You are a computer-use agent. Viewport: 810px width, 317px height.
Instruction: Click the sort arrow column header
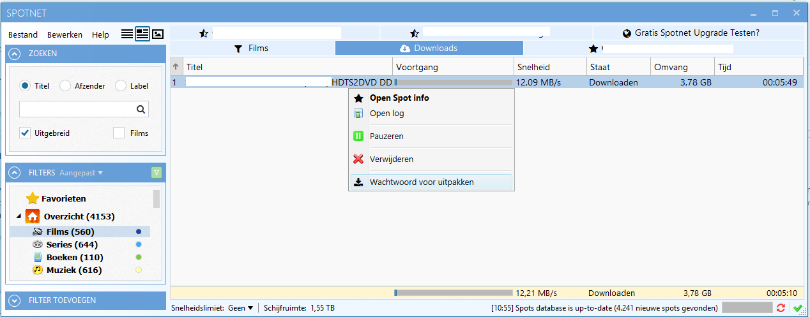(176, 67)
